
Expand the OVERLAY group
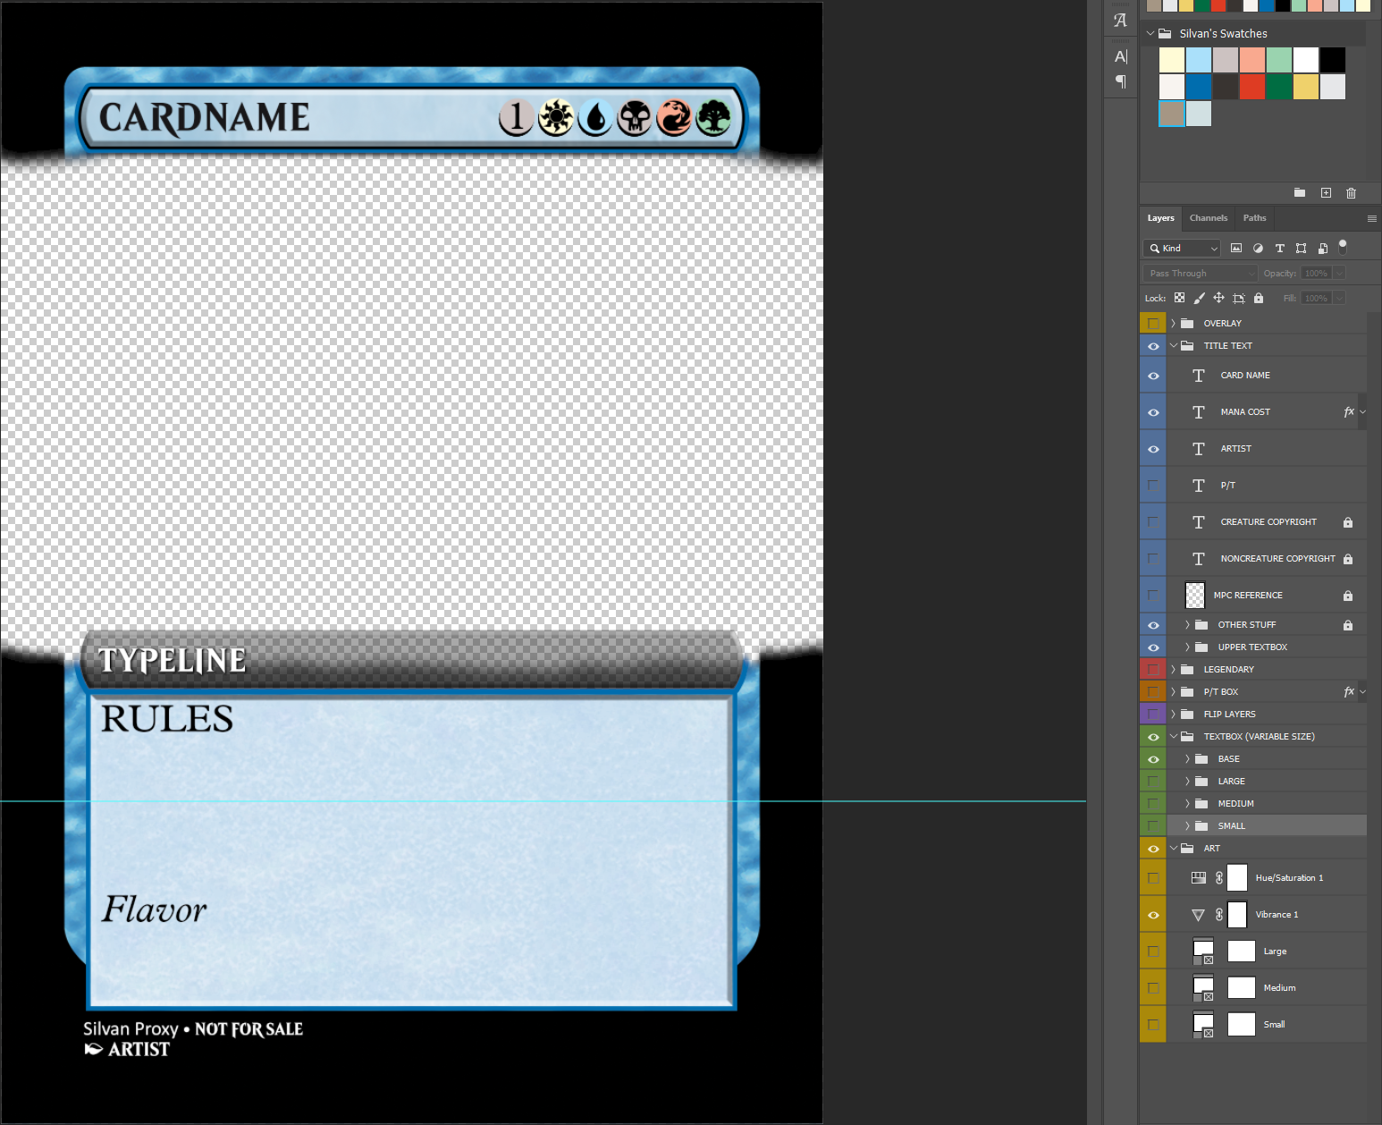click(x=1174, y=322)
